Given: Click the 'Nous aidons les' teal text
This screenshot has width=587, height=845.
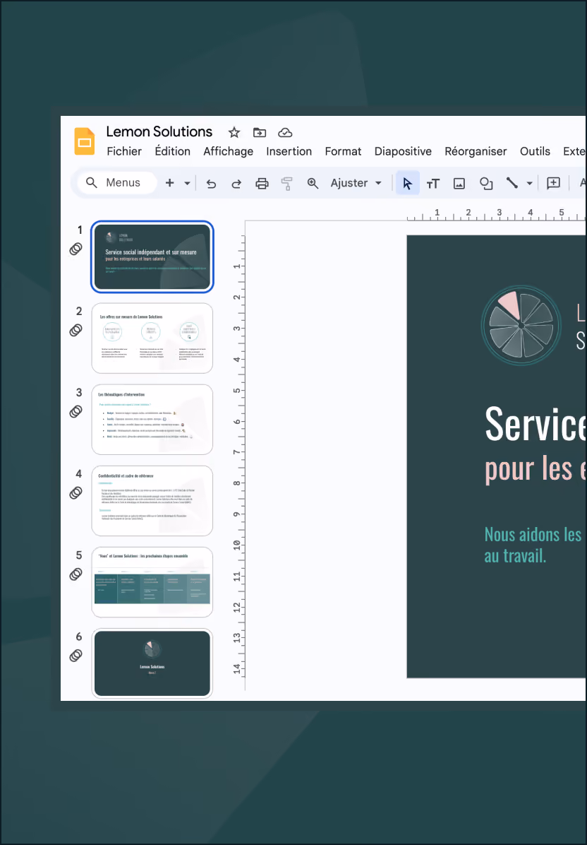Looking at the screenshot, I should tap(533, 535).
